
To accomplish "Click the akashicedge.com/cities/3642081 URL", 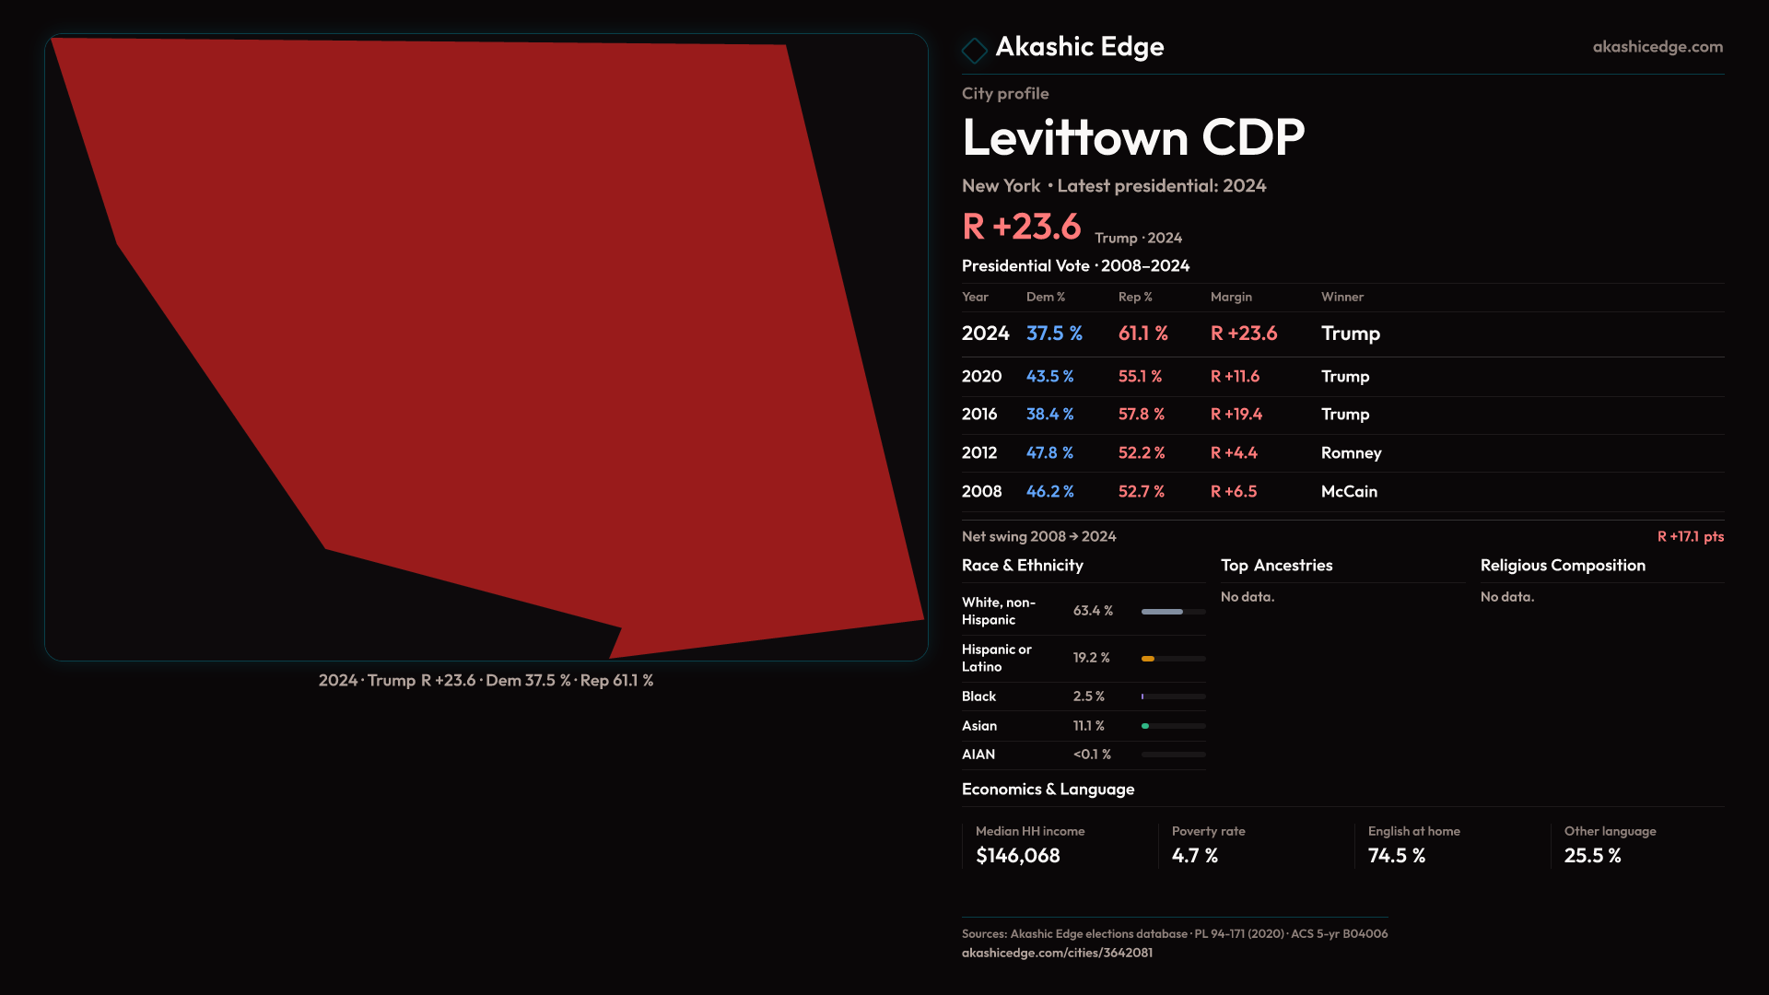I will point(1057,954).
